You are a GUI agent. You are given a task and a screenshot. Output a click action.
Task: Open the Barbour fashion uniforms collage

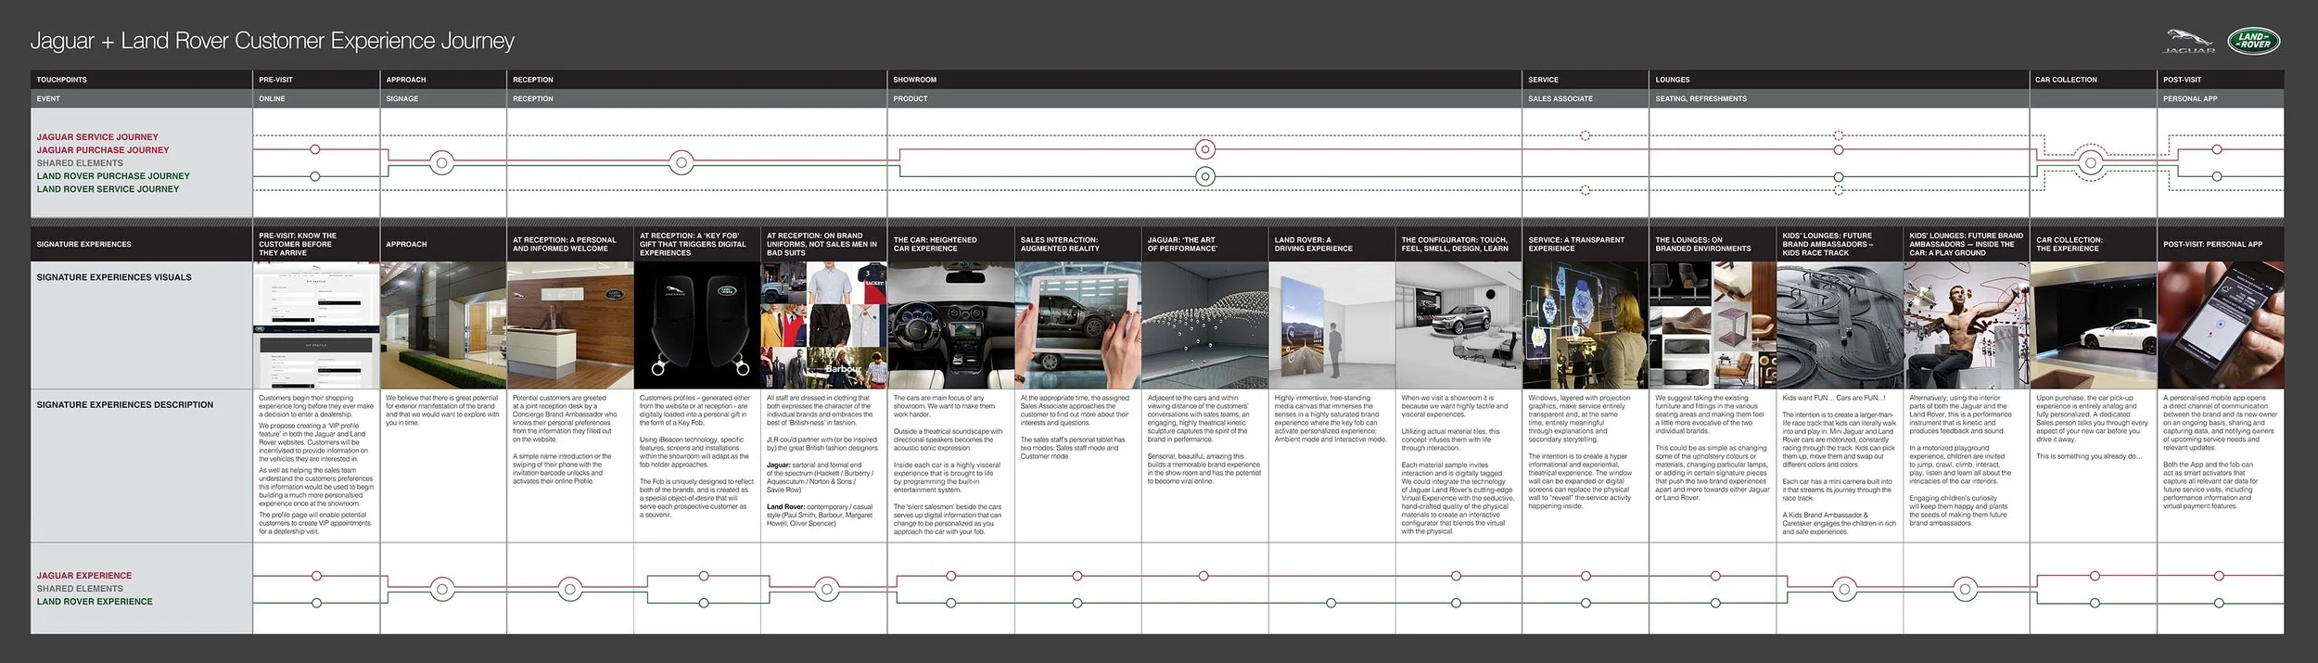[x=824, y=325]
